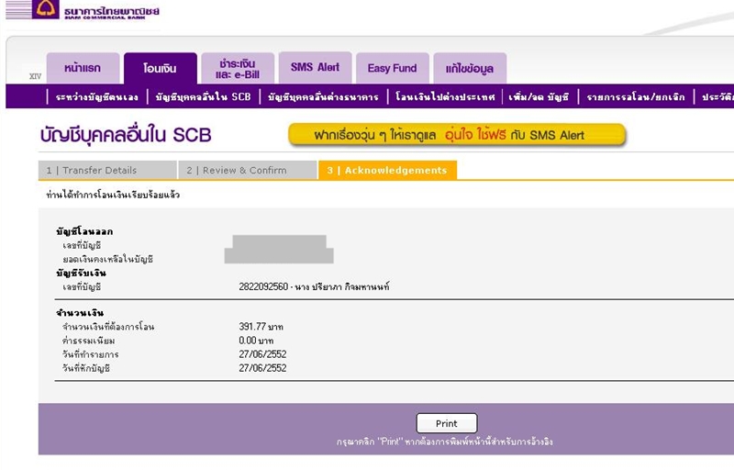Click the จำนวนเงิน section label

click(x=80, y=313)
